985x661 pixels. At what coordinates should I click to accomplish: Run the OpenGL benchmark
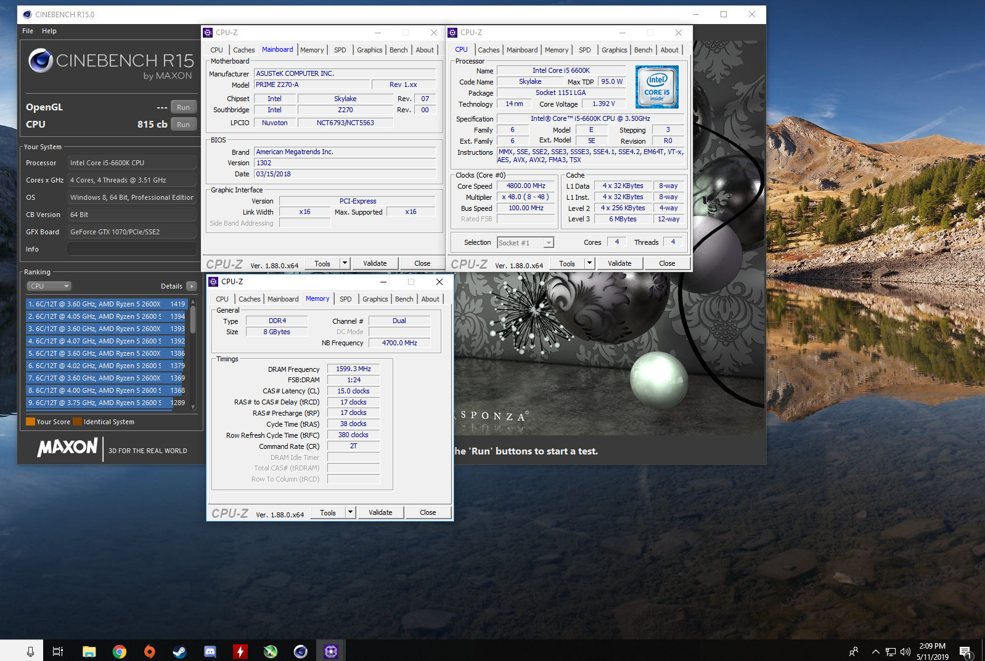point(183,107)
